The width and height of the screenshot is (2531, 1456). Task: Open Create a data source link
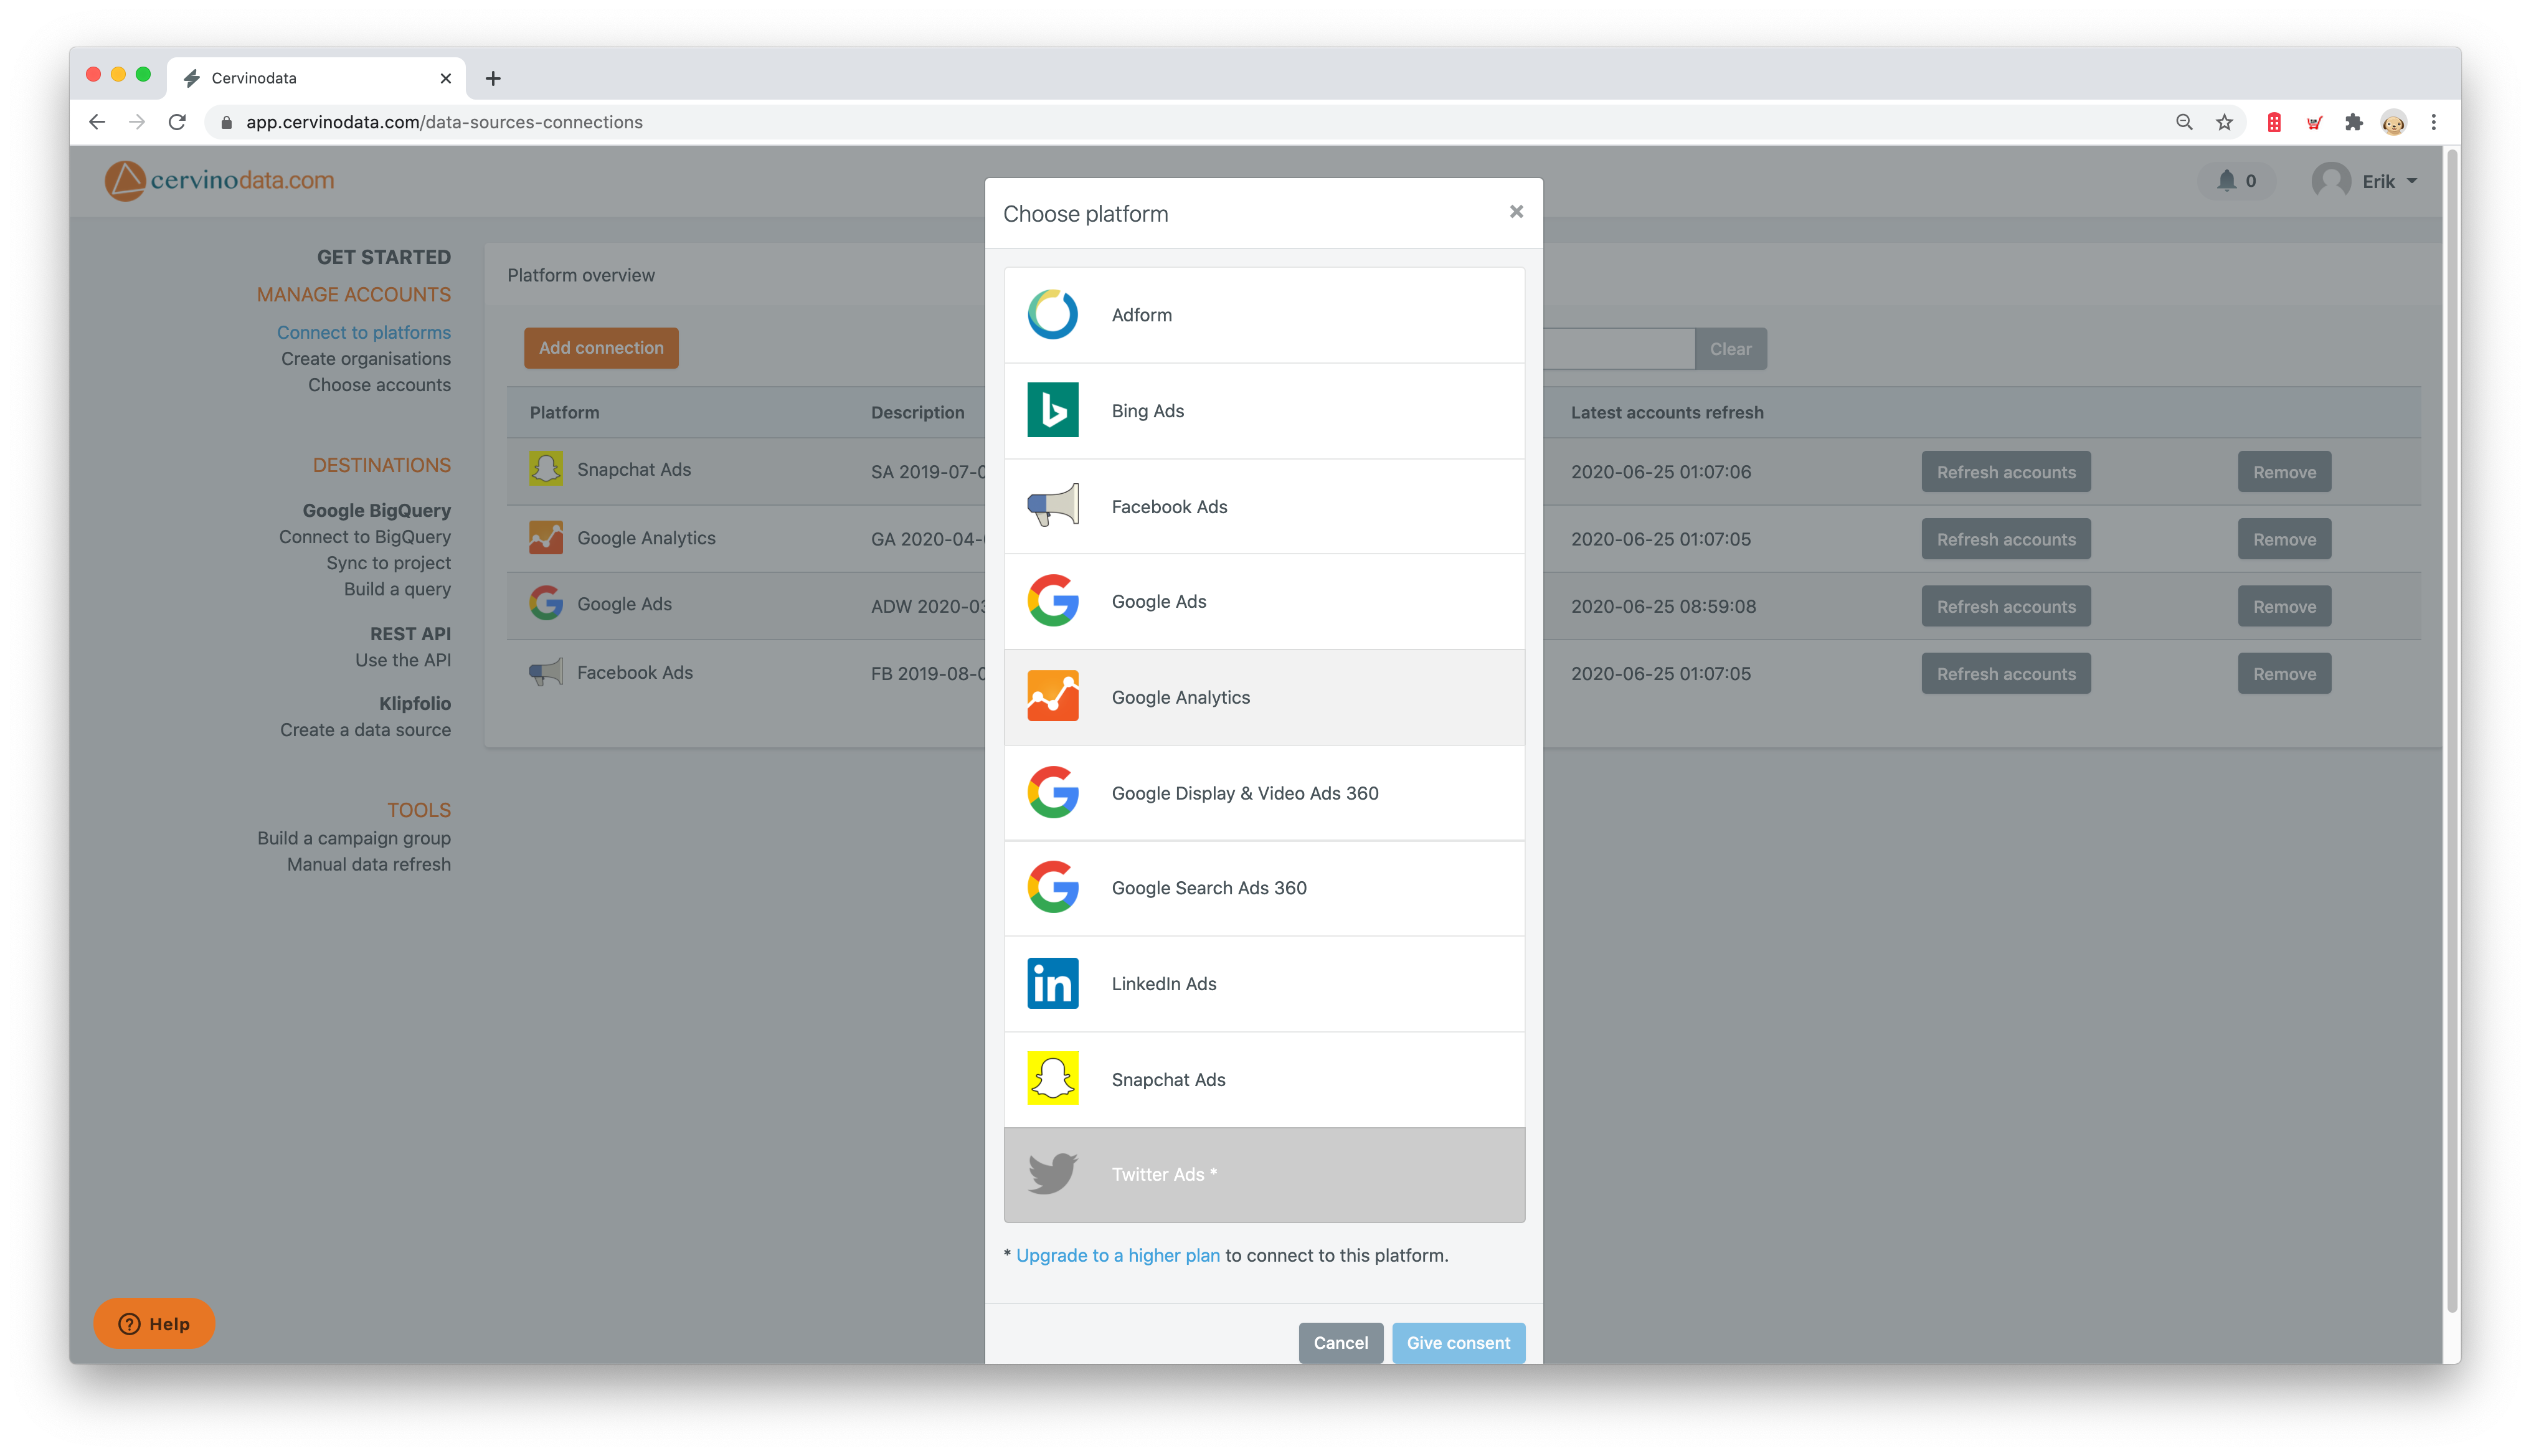click(x=365, y=730)
